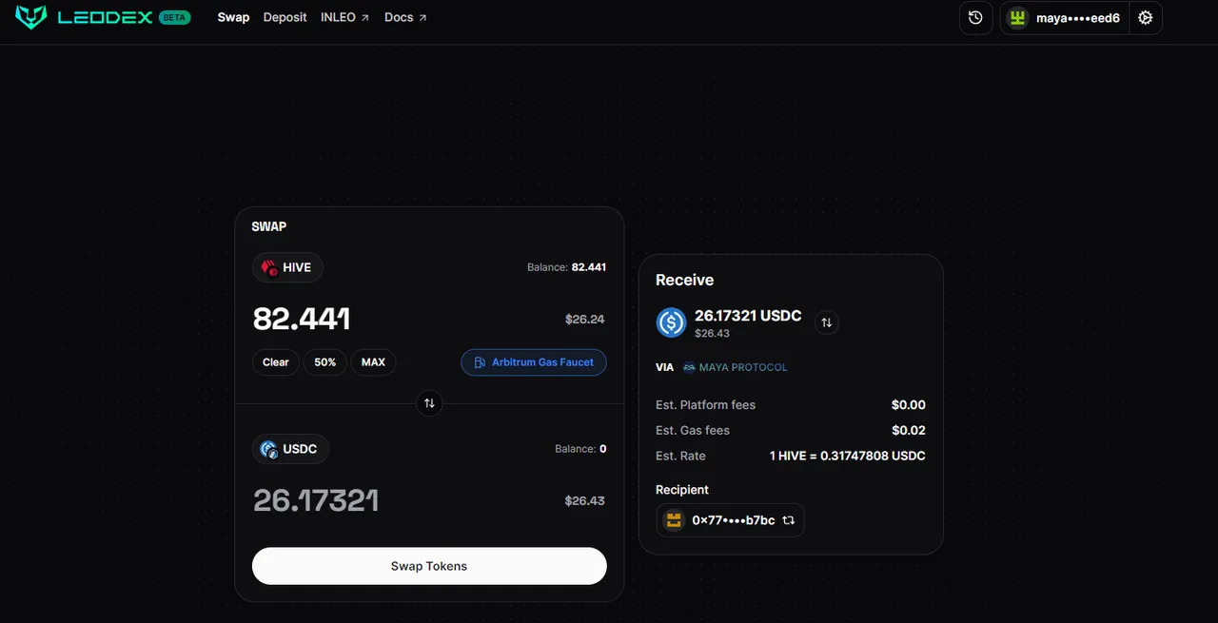Viewport: 1218px width, 623px height.
Task: Click the Receive heading
Action: coord(685,280)
